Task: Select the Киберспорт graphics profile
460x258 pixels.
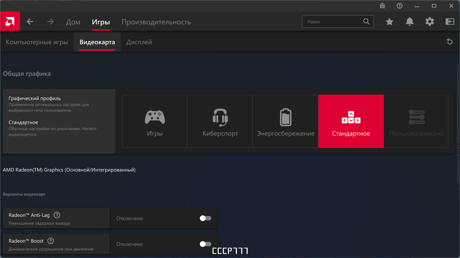Action: pyautogui.click(x=220, y=121)
